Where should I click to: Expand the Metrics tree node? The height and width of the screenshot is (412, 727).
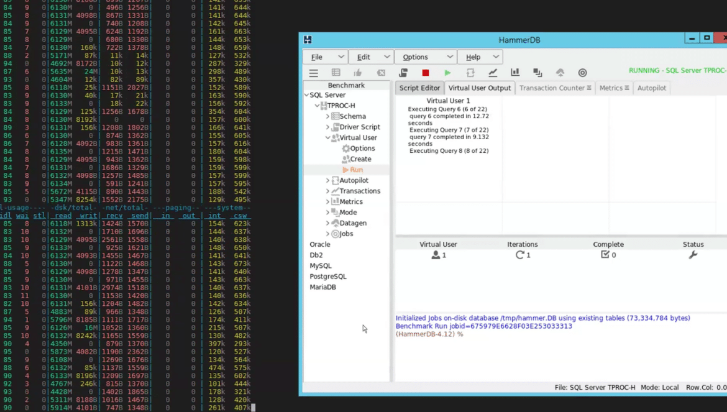click(x=328, y=201)
